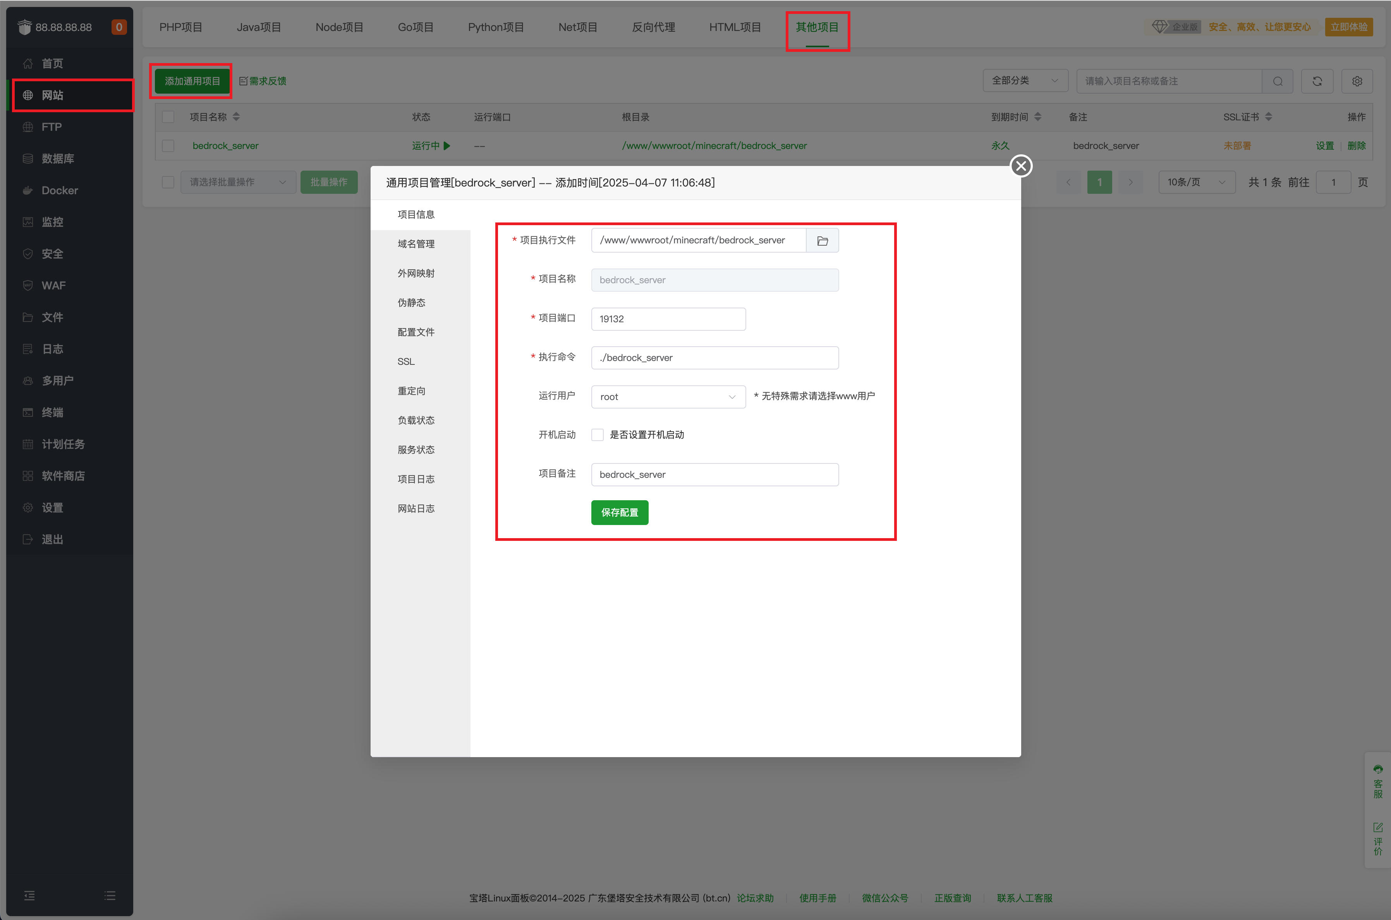1391x920 pixels.
Task: Click the 保存配置 button
Action: tap(620, 512)
